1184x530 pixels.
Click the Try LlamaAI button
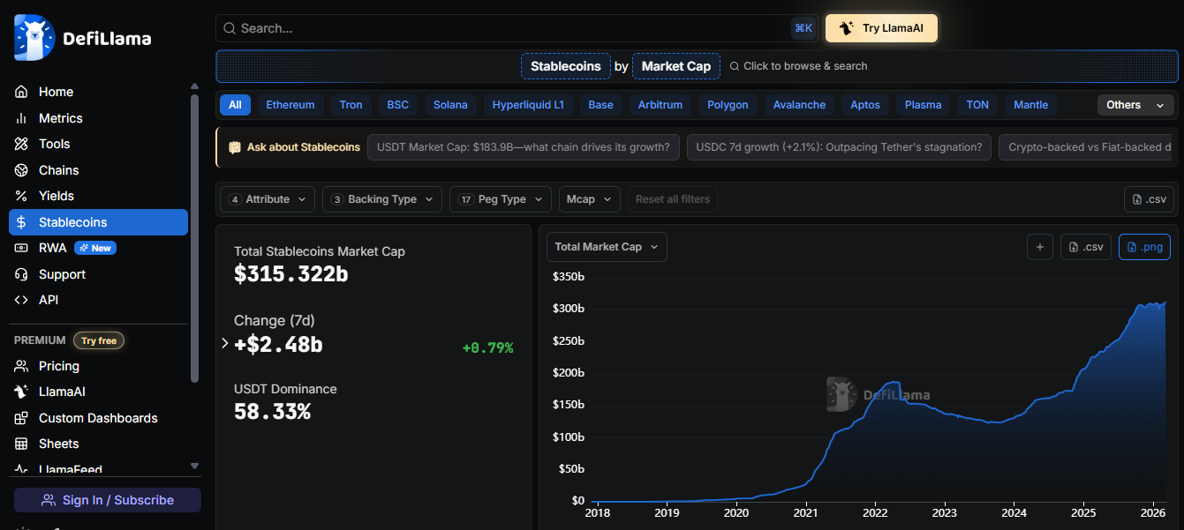pyautogui.click(x=881, y=28)
